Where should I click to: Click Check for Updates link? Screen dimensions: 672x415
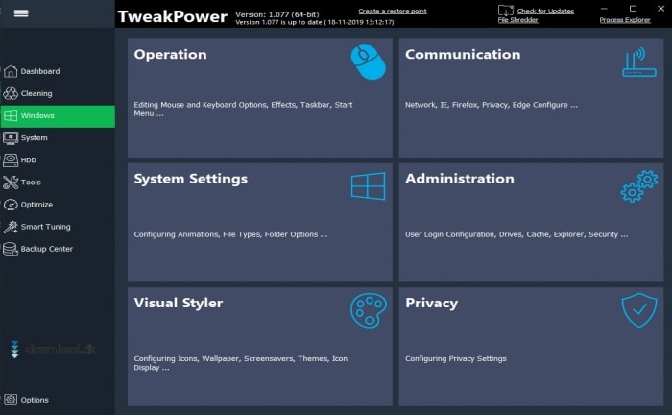click(545, 12)
